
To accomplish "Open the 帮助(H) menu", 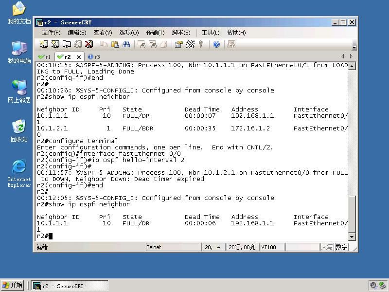I will (236, 33).
